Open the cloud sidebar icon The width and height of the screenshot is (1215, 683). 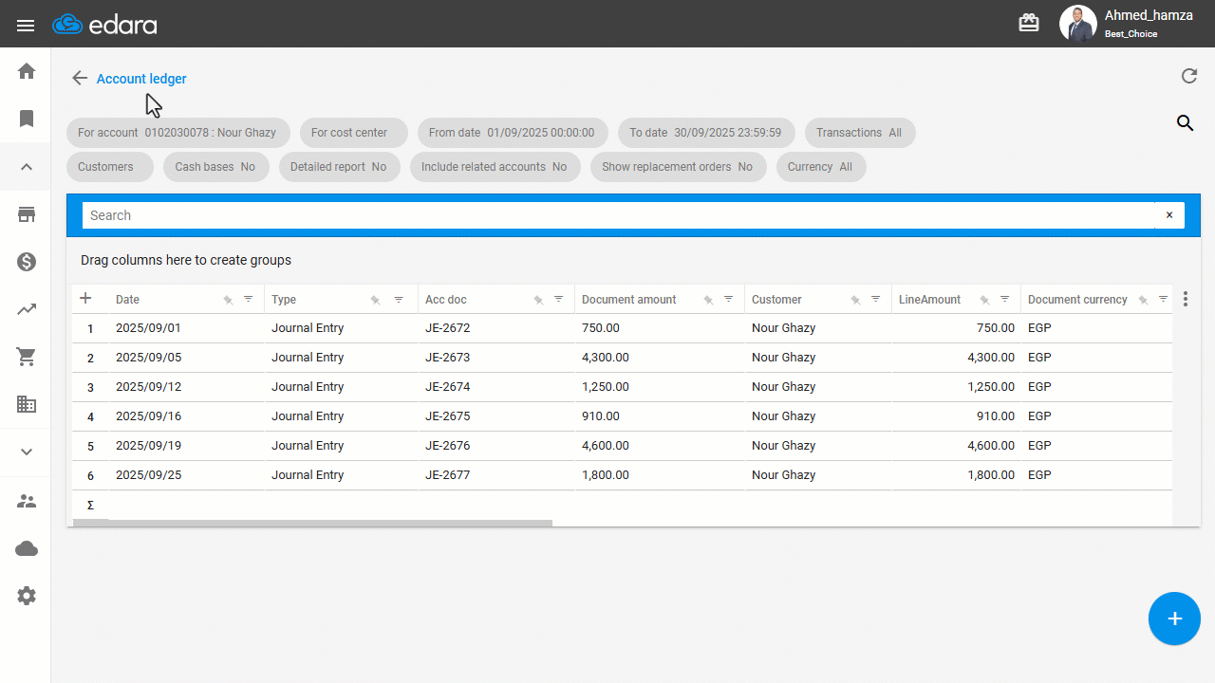click(x=27, y=548)
